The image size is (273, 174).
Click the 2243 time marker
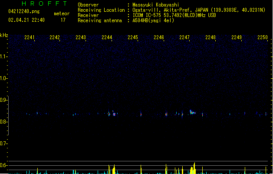(x=81, y=37)
